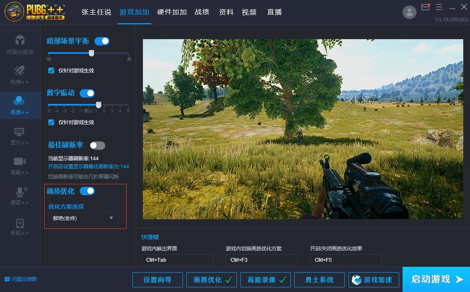Switch to the 硬件加加 tab
Image resolution: width=470 pixels, height=292 pixels.
coord(171,12)
